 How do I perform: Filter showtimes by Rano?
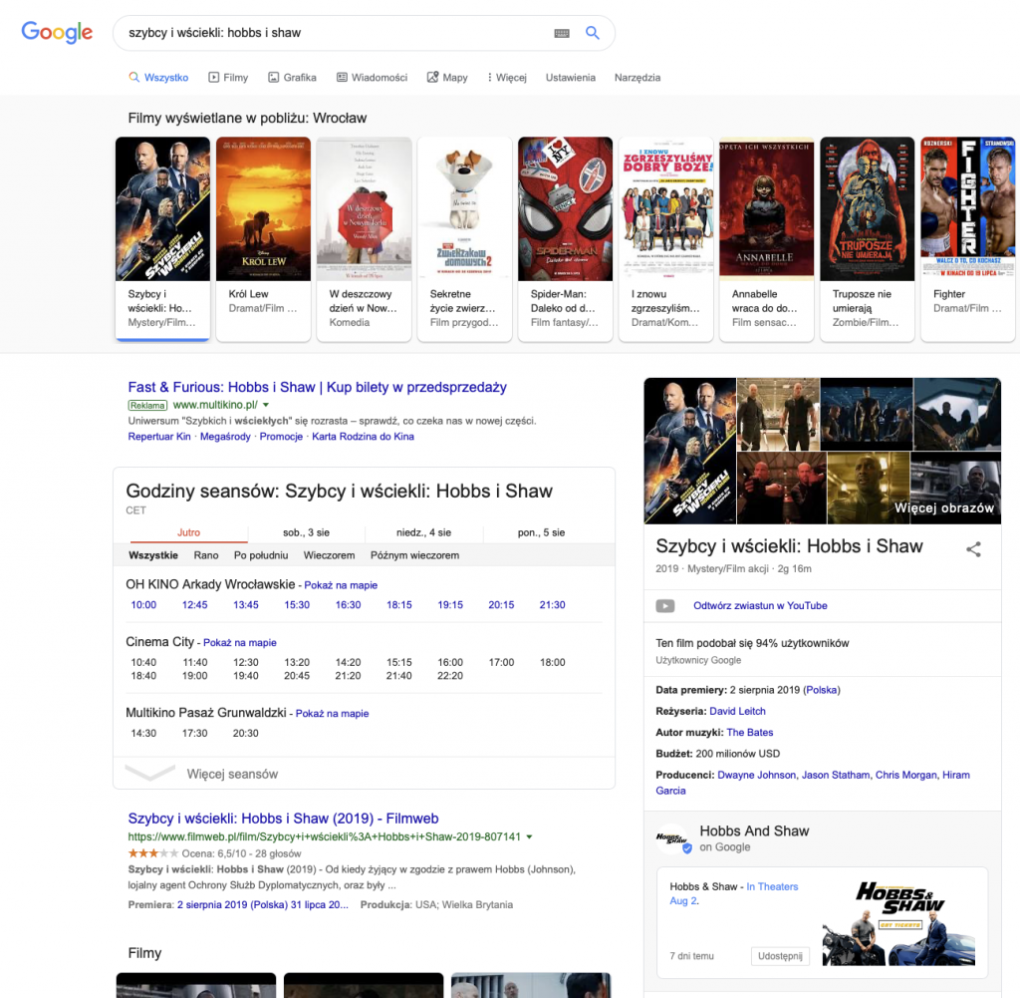coord(206,555)
